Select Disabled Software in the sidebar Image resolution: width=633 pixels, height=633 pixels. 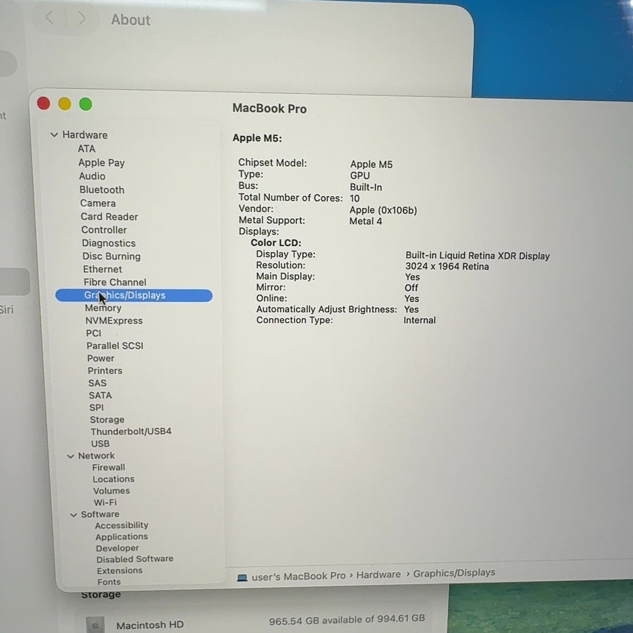point(135,559)
